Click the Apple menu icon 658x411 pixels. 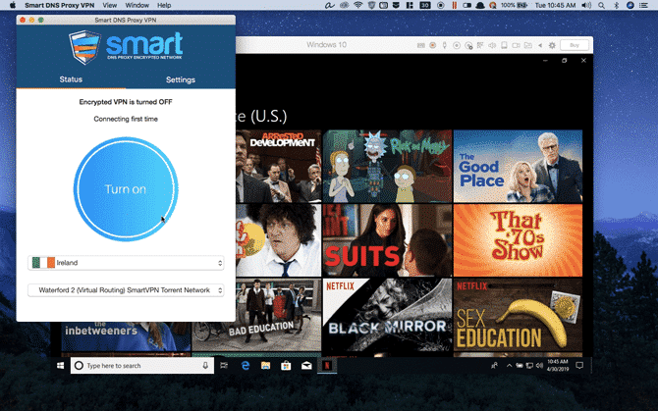coord(12,5)
